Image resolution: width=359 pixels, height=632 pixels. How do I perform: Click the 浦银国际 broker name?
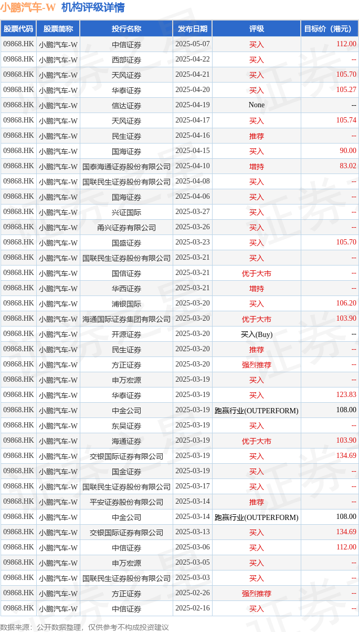(x=126, y=304)
